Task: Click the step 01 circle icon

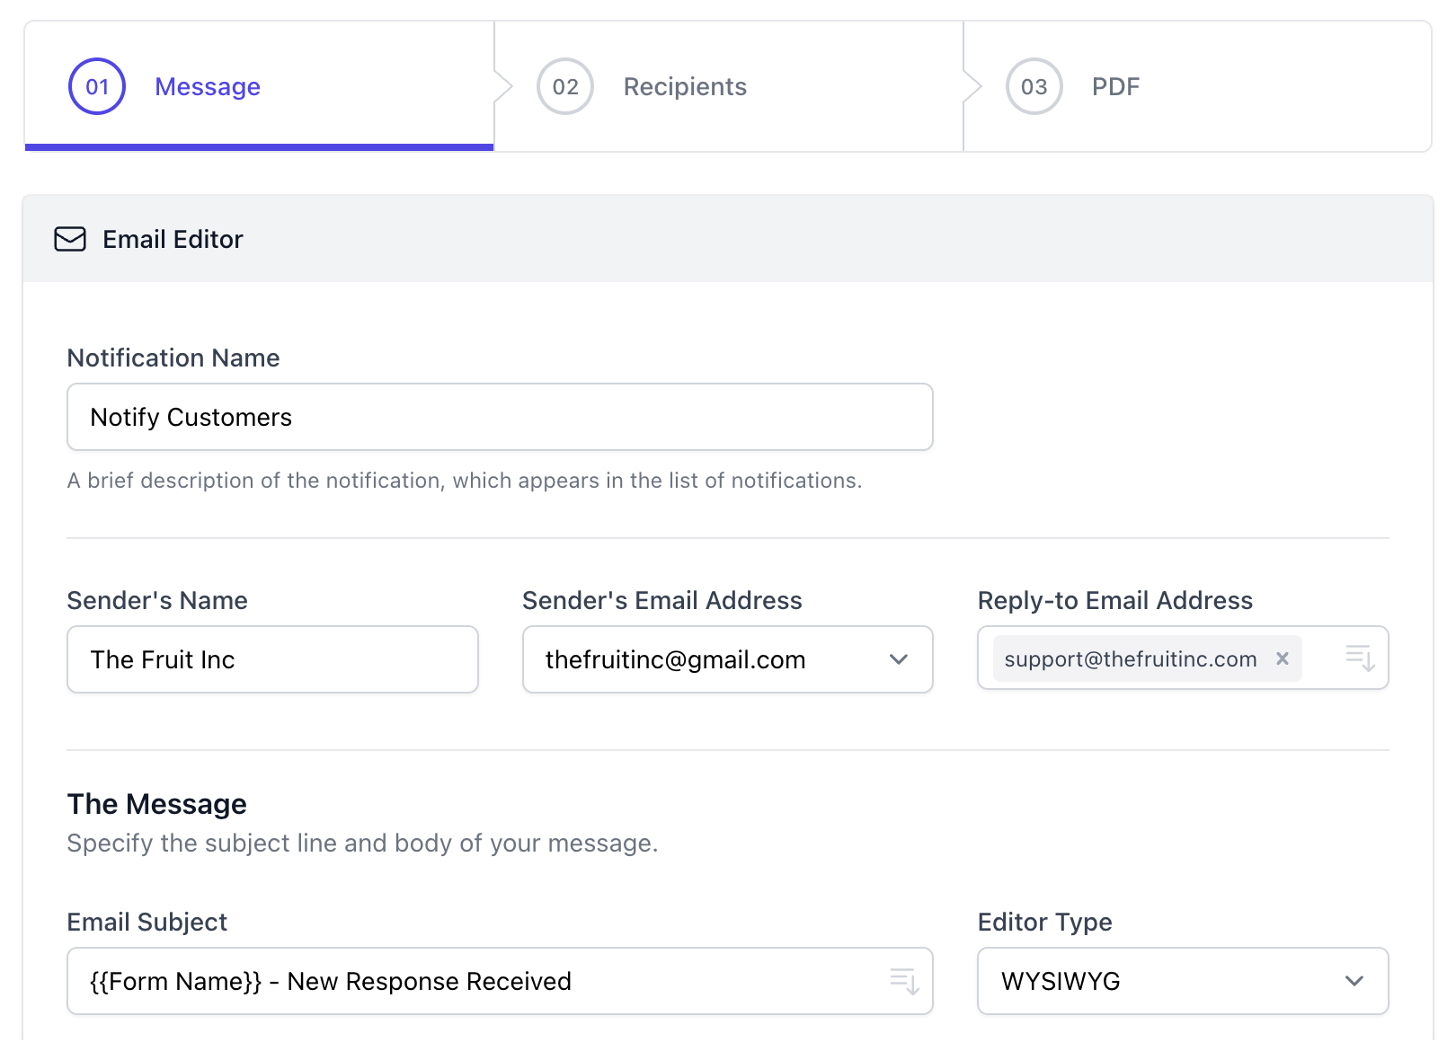Action: (96, 86)
